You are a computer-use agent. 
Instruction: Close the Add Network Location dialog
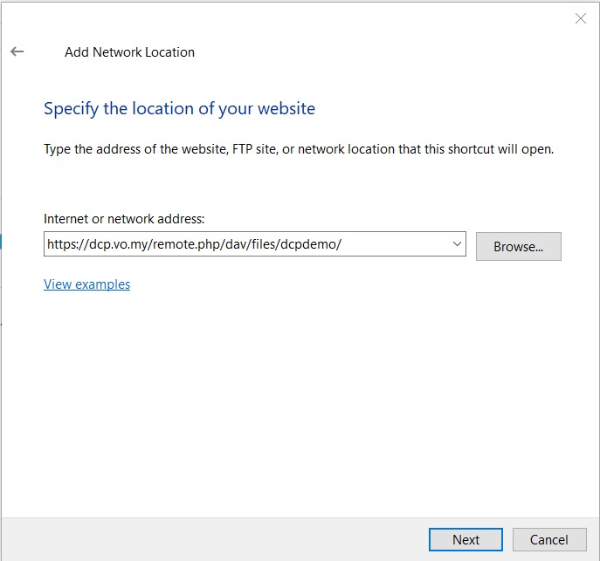pos(581,18)
